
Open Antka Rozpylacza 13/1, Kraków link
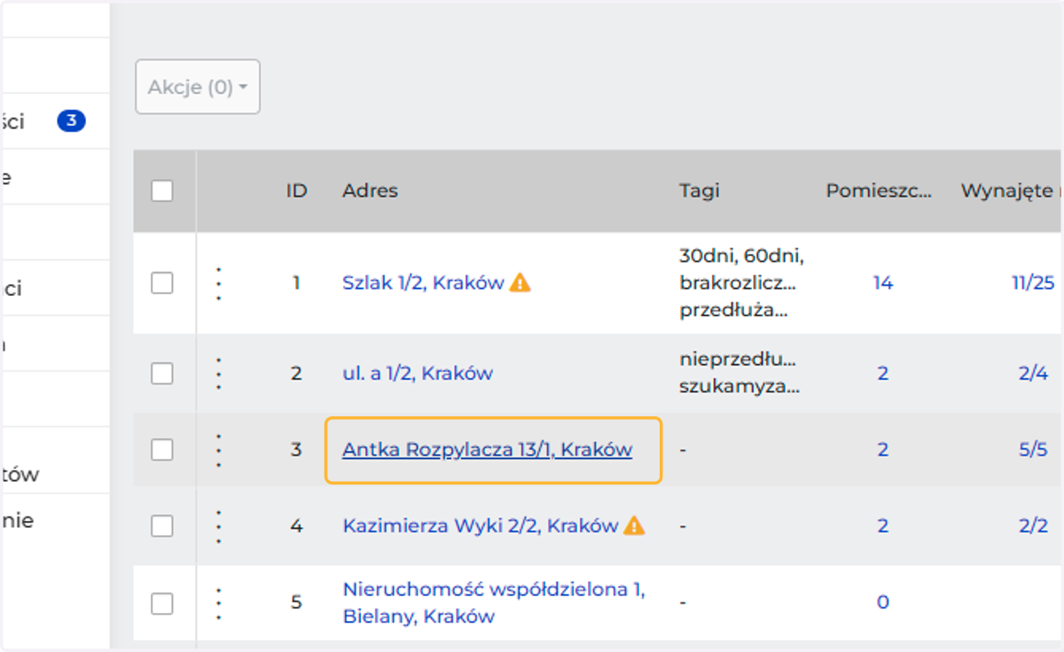tap(488, 449)
